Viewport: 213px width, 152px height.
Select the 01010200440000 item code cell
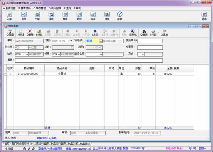(x=29, y=74)
